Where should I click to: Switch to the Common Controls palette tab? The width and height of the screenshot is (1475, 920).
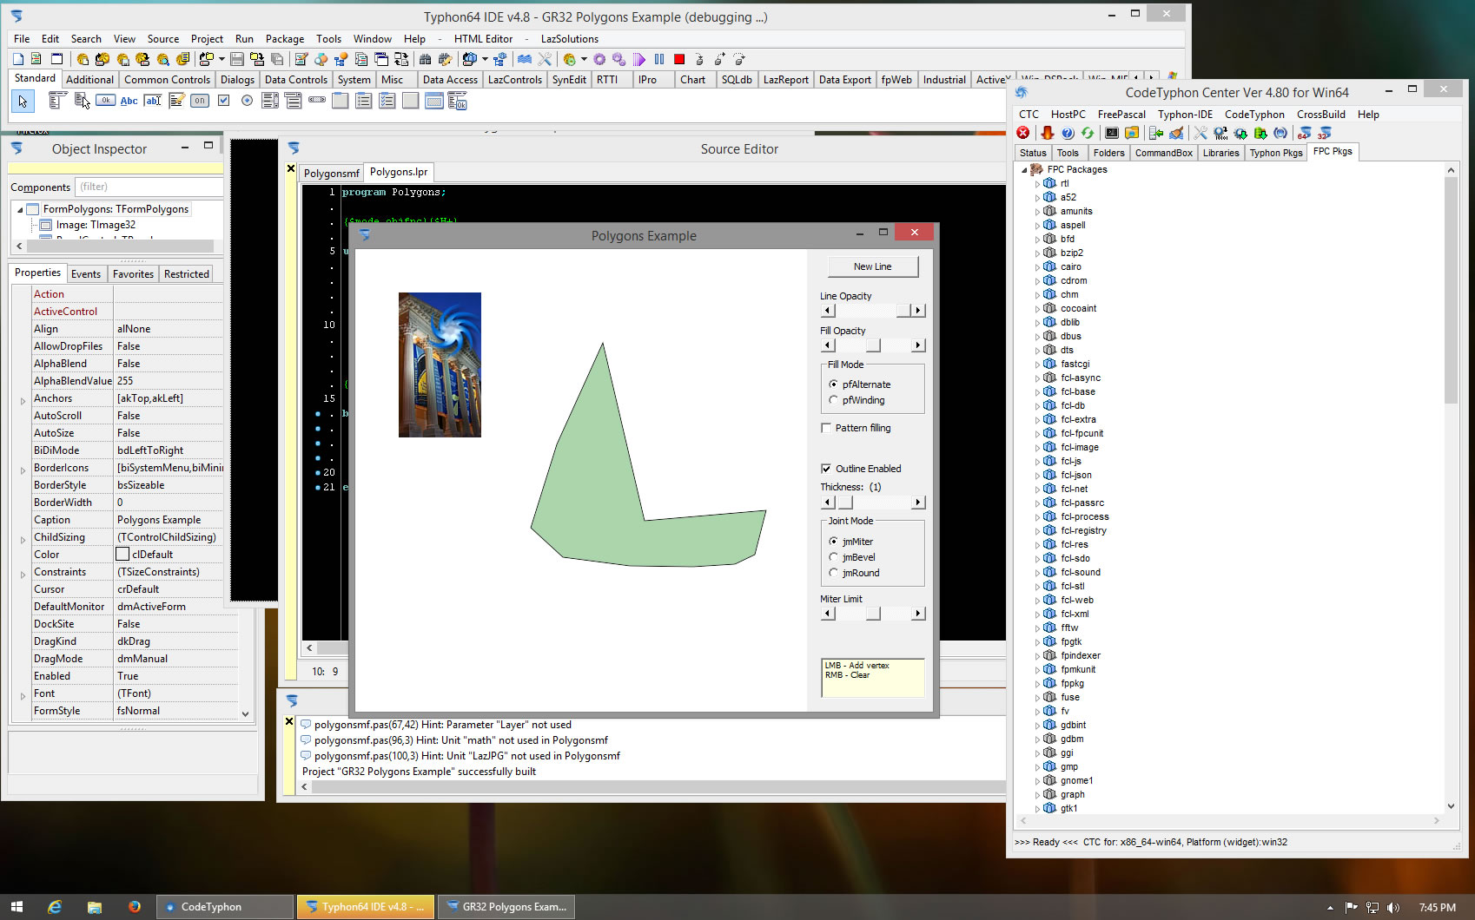[167, 80]
